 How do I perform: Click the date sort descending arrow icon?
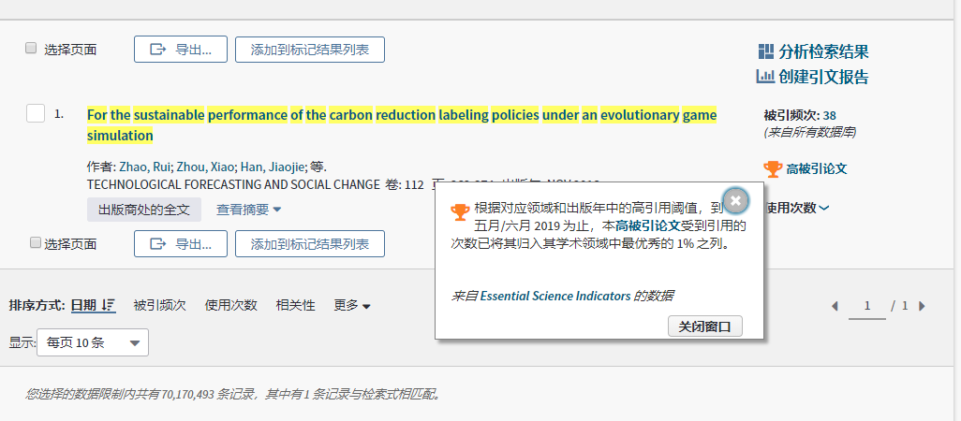[x=109, y=305]
